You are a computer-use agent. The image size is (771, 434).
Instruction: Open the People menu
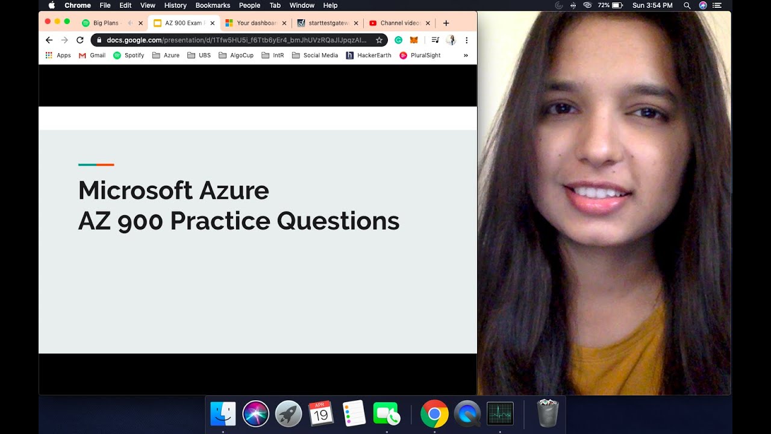click(x=249, y=5)
